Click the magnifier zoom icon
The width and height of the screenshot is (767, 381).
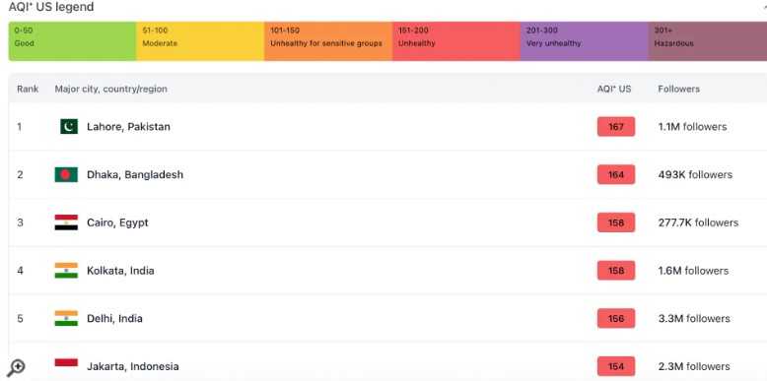tap(16, 367)
